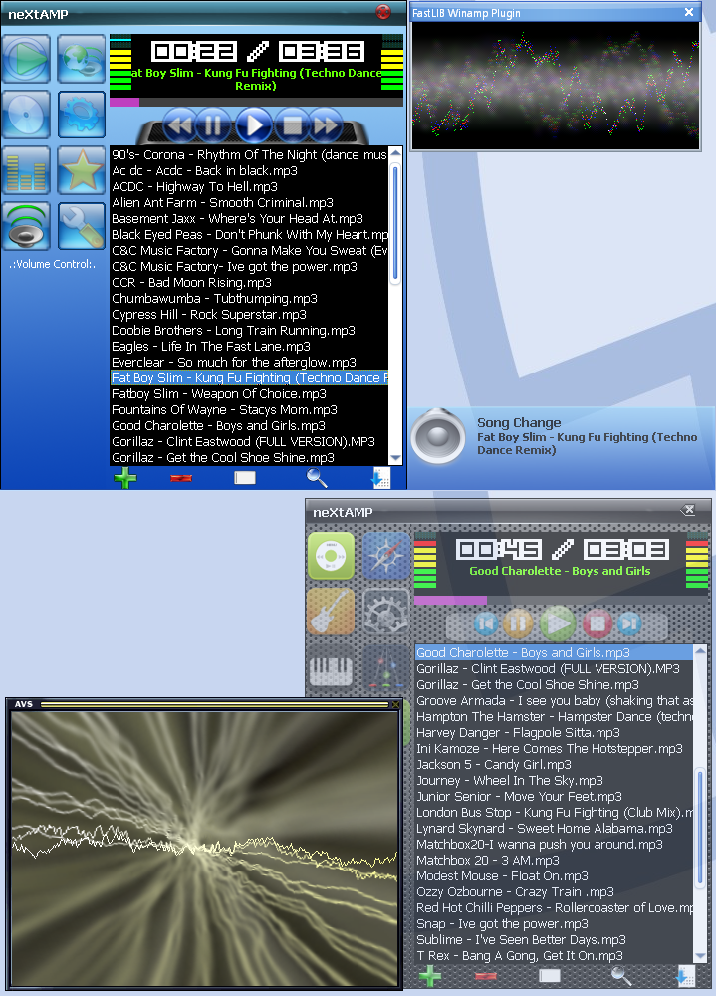Skip forward with blue next-track button
Viewport: 716px width, 996px height.
pyautogui.click(x=326, y=125)
